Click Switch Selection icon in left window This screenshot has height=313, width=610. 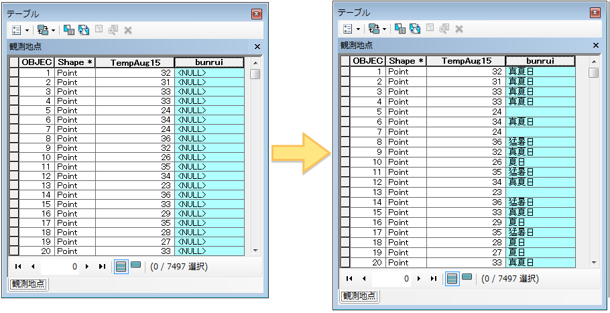point(84,30)
